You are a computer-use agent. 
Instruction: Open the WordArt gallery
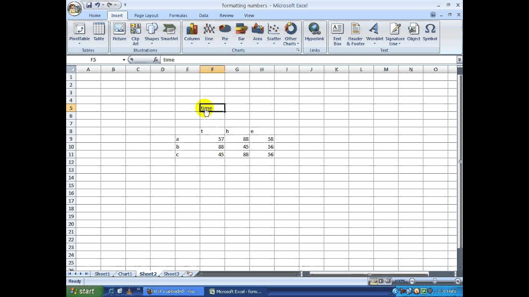[374, 33]
